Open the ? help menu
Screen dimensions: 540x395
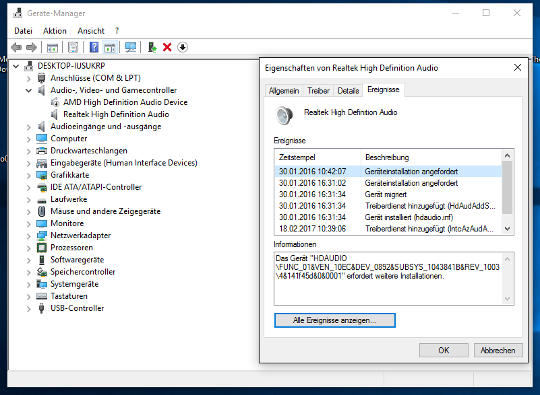click(117, 31)
